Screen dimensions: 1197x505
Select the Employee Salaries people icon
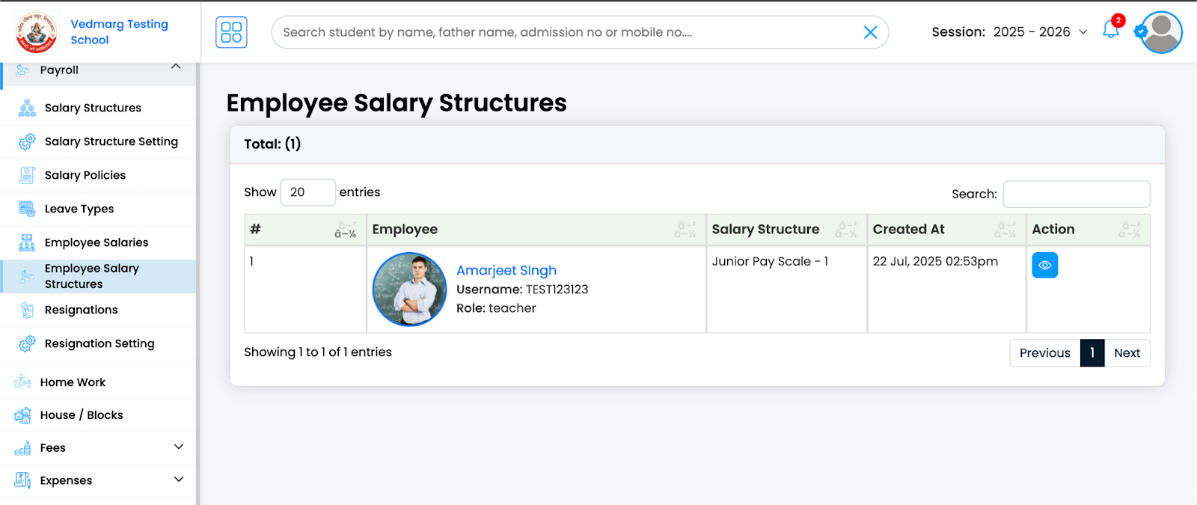pyautogui.click(x=25, y=242)
